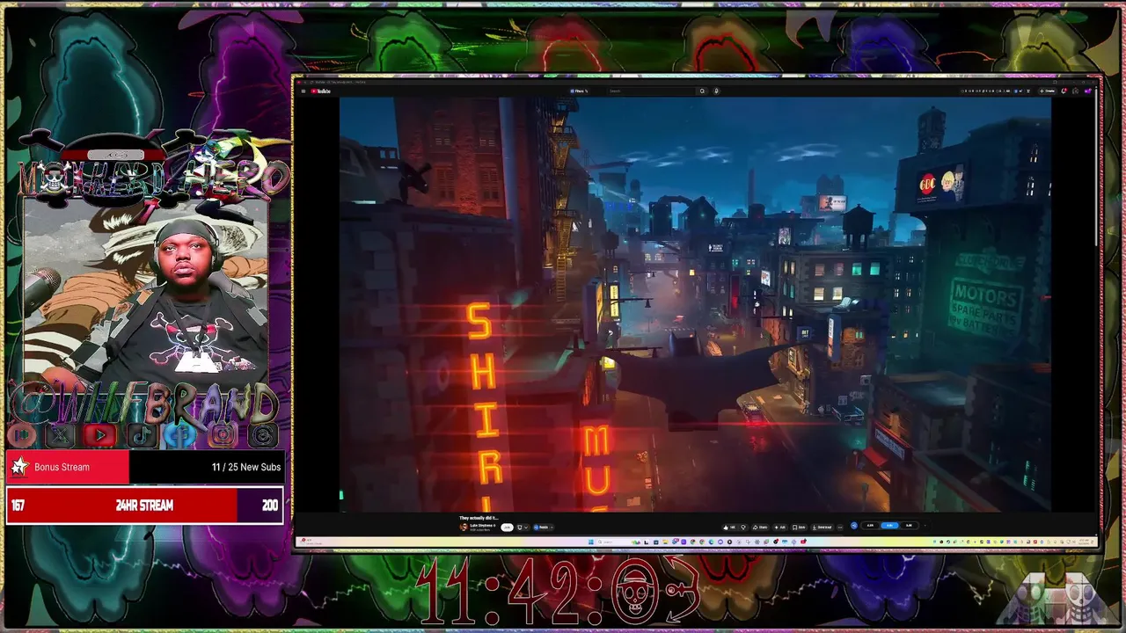Click the Share button under the video
The image size is (1126, 633).
click(760, 527)
